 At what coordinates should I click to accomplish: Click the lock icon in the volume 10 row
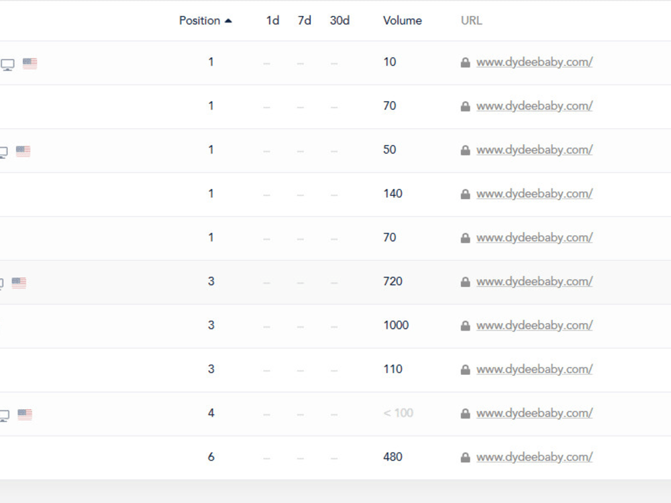click(465, 63)
